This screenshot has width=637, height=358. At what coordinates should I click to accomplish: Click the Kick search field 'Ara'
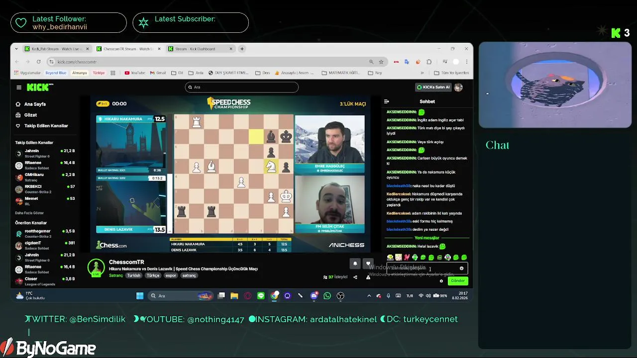[242, 87]
